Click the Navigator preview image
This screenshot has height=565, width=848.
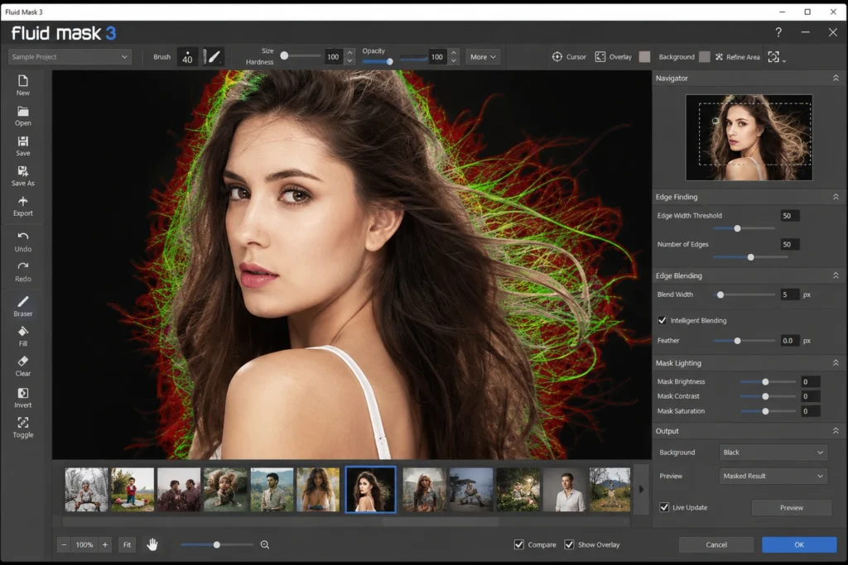pyautogui.click(x=749, y=137)
